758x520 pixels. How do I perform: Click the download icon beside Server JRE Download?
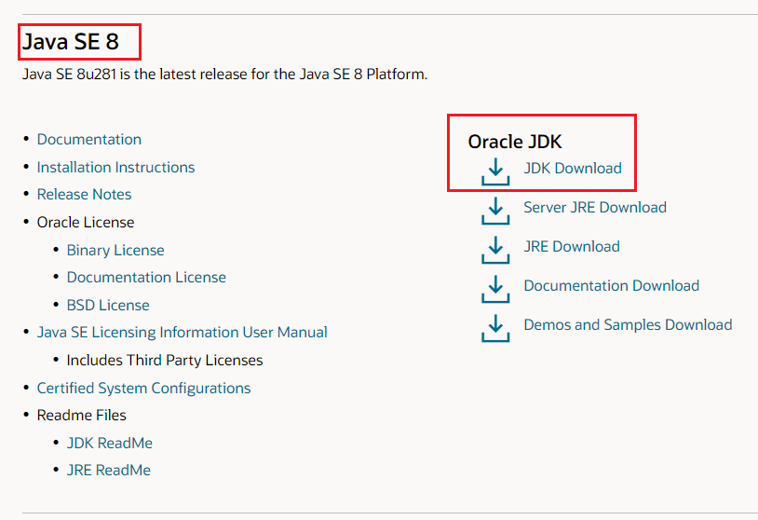pyautogui.click(x=495, y=211)
